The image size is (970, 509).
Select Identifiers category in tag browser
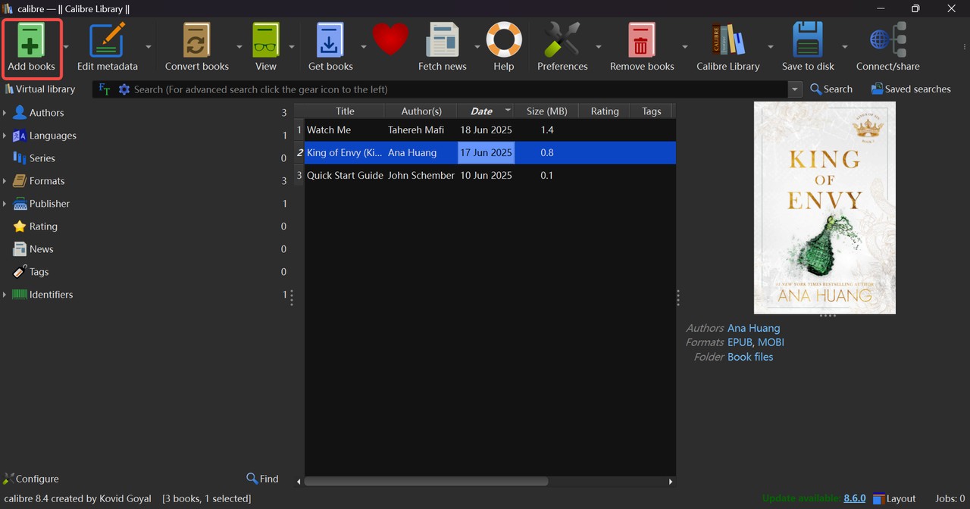click(51, 295)
